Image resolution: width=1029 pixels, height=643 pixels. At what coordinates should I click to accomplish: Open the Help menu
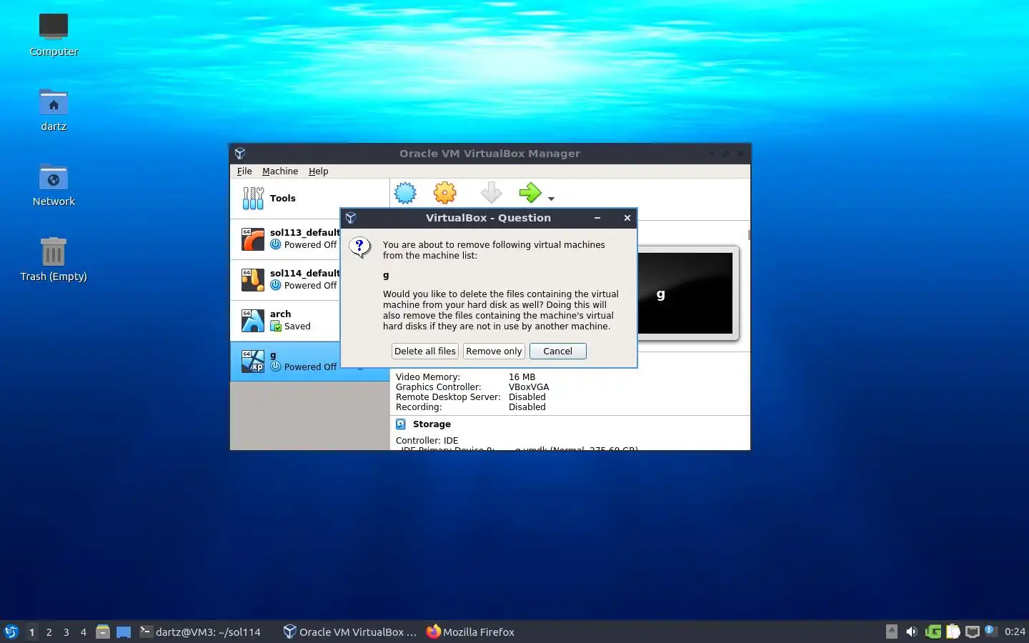(x=318, y=171)
